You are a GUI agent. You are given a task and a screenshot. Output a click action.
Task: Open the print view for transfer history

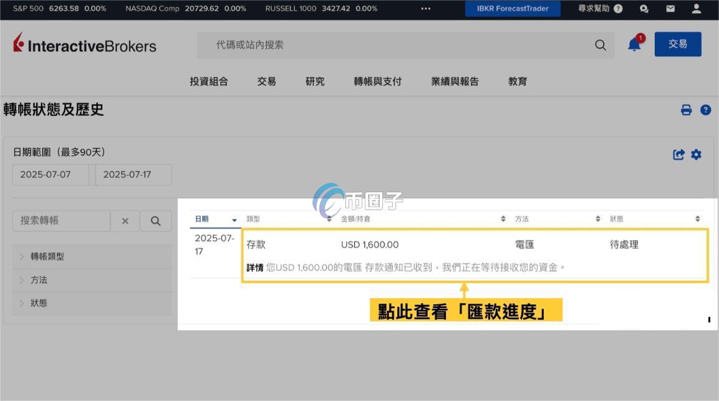686,109
